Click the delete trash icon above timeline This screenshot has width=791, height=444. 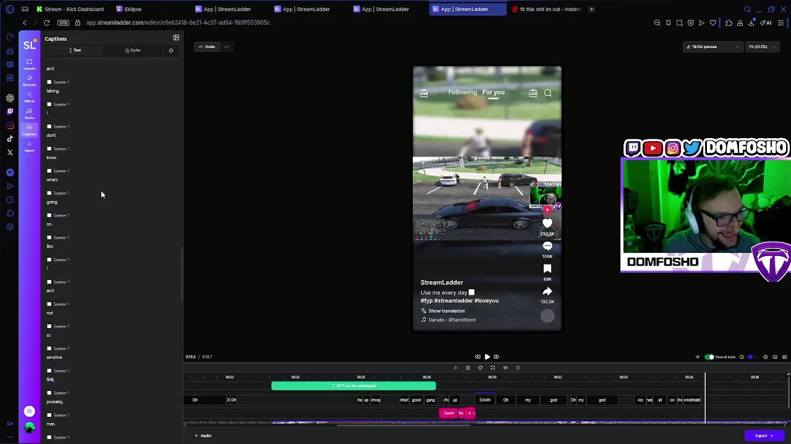pyautogui.click(x=518, y=368)
